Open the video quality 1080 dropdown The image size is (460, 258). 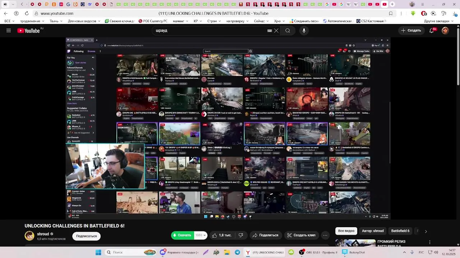point(201,235)
